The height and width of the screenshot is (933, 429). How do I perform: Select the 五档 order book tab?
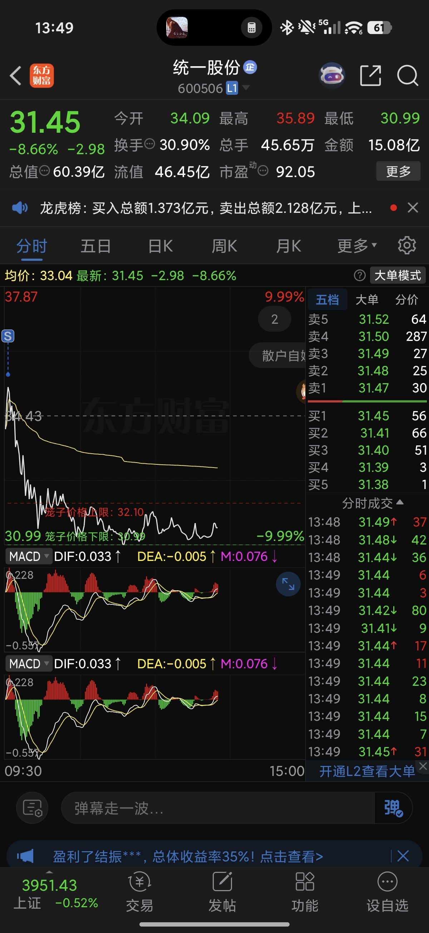pos(327,299)
